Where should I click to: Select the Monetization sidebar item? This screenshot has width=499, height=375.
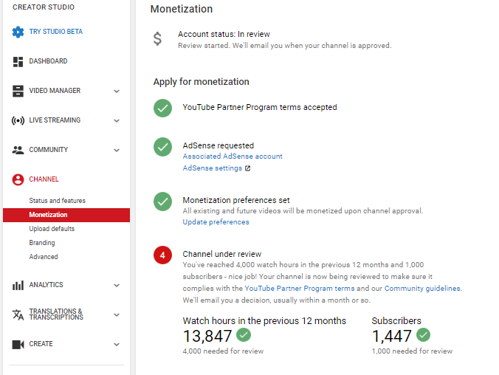point(66,215)
